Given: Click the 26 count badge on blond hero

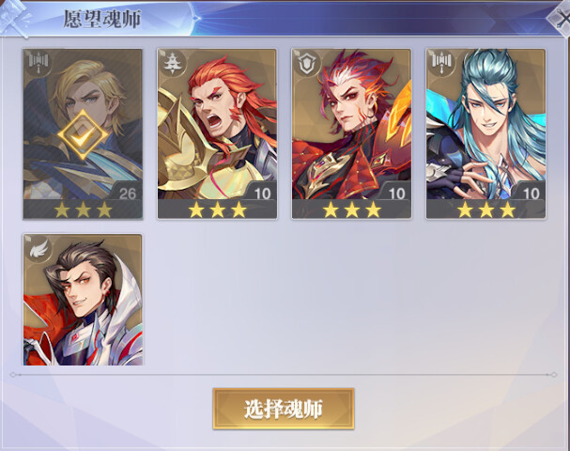Looking at the screenshot, I should click(x=127, y=194).
